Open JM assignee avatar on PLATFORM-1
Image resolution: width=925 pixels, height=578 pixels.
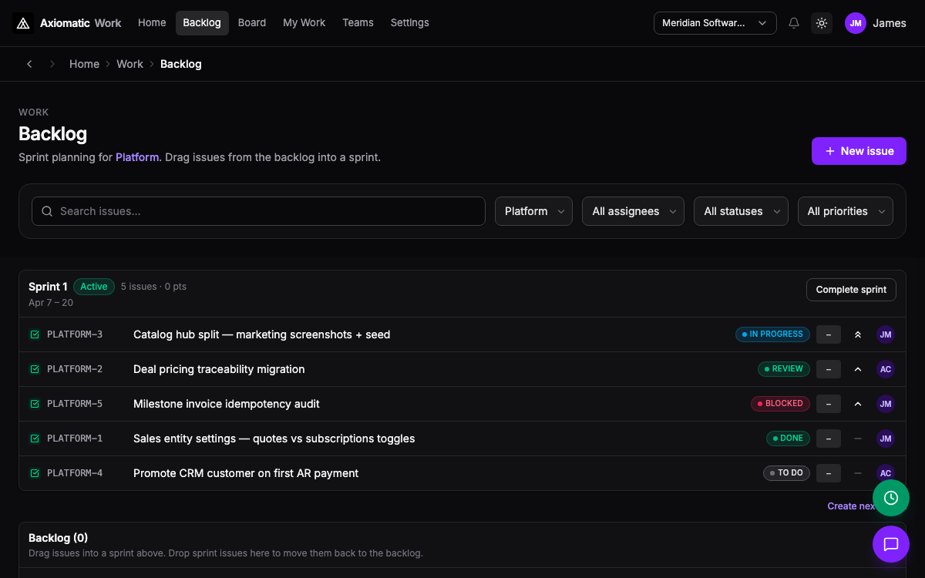(x=886, y=439)
